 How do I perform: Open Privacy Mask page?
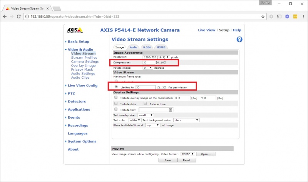pos(82,69)
